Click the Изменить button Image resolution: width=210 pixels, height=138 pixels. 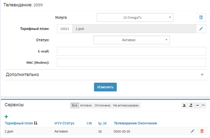[105, 87]
